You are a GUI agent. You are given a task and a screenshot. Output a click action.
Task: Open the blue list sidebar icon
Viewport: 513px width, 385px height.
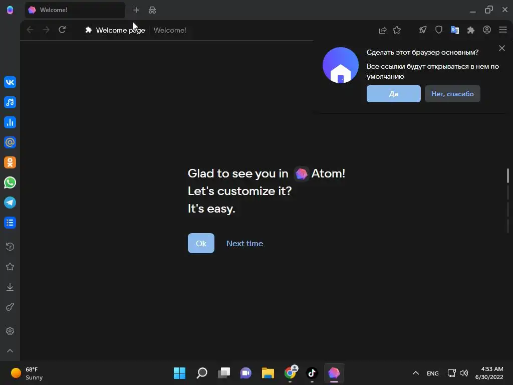click(10, 223)
